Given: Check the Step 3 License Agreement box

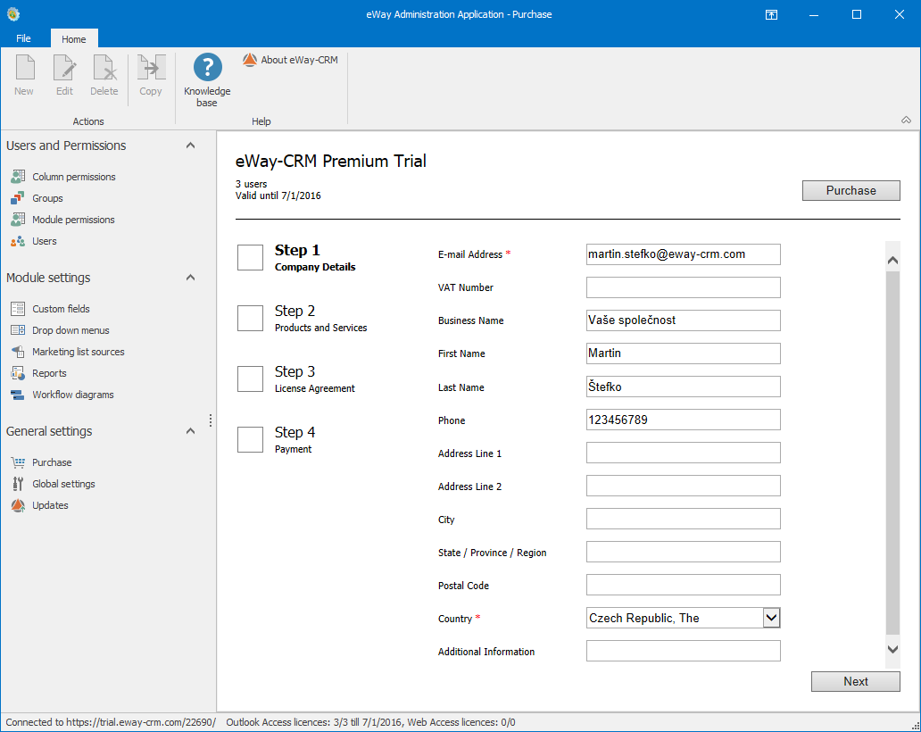Looking at the screenshot, I should [x=250, y=378].
